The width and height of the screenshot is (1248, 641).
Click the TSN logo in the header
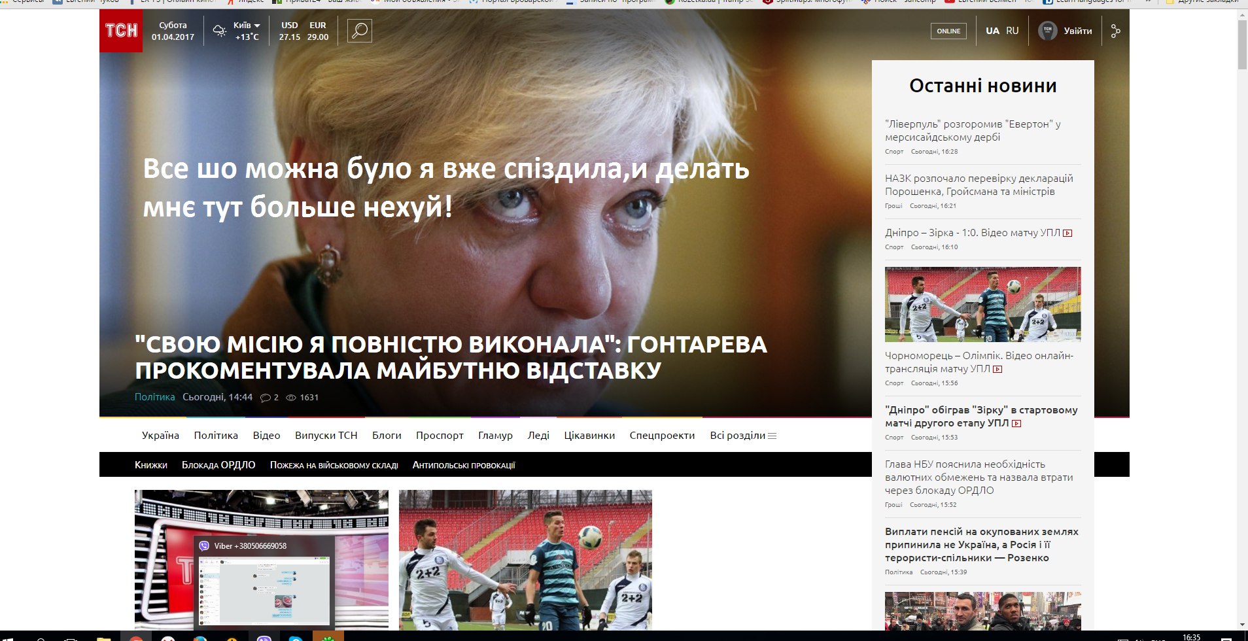[121, 31]
